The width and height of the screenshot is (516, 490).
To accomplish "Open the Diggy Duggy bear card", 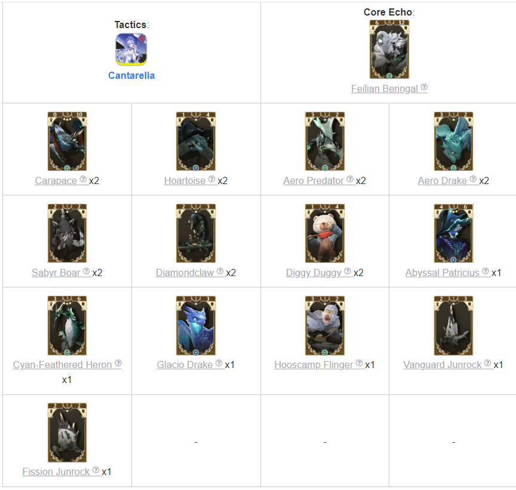I will click(325, 233).
